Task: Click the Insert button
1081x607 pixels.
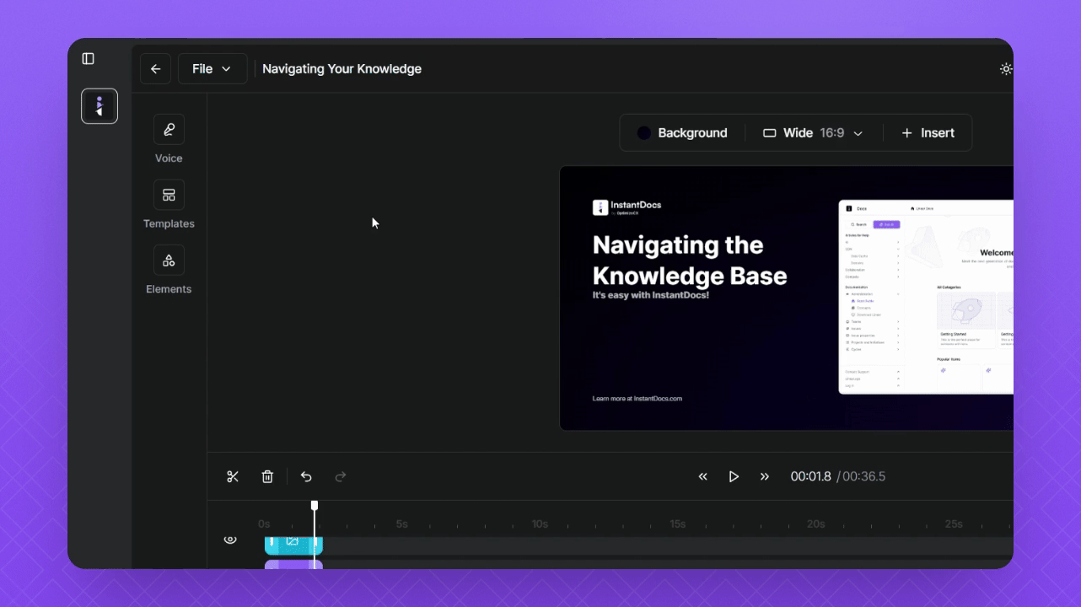Action: point(928,133)
